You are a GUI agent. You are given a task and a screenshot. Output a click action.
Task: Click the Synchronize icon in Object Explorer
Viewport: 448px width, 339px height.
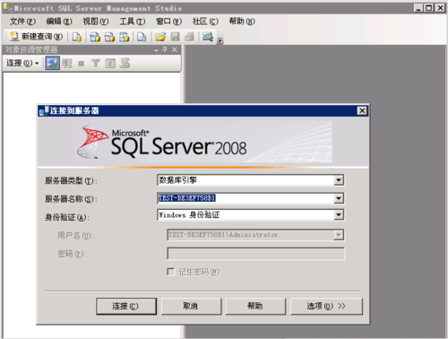(125, 63)
